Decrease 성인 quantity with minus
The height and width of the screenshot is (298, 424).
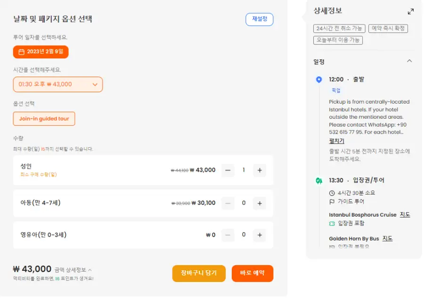pyautogui.click(x=228, y=170)
